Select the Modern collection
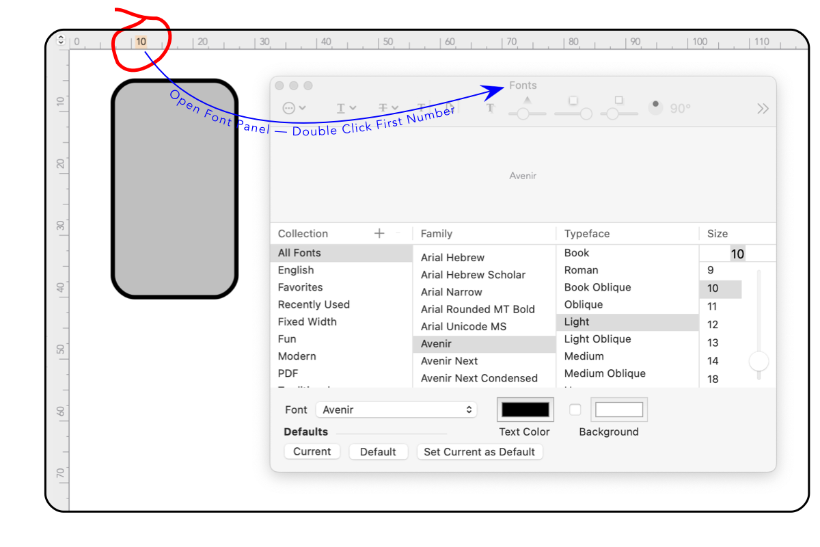 (x=341, y=356)
